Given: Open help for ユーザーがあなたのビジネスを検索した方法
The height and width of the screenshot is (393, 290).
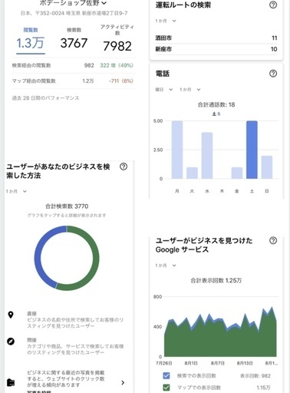Looking at the screenshot, I should 124,167.
